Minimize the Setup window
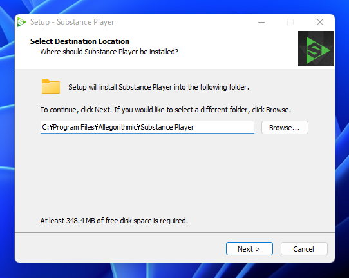349x278 pixels. pos(261,22)
